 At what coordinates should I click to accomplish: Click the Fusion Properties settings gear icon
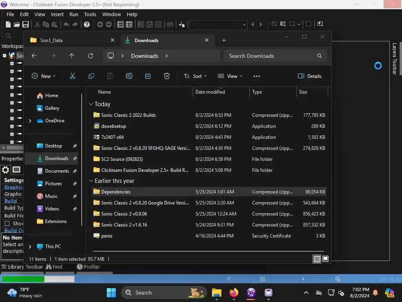(x=5, y=170)
